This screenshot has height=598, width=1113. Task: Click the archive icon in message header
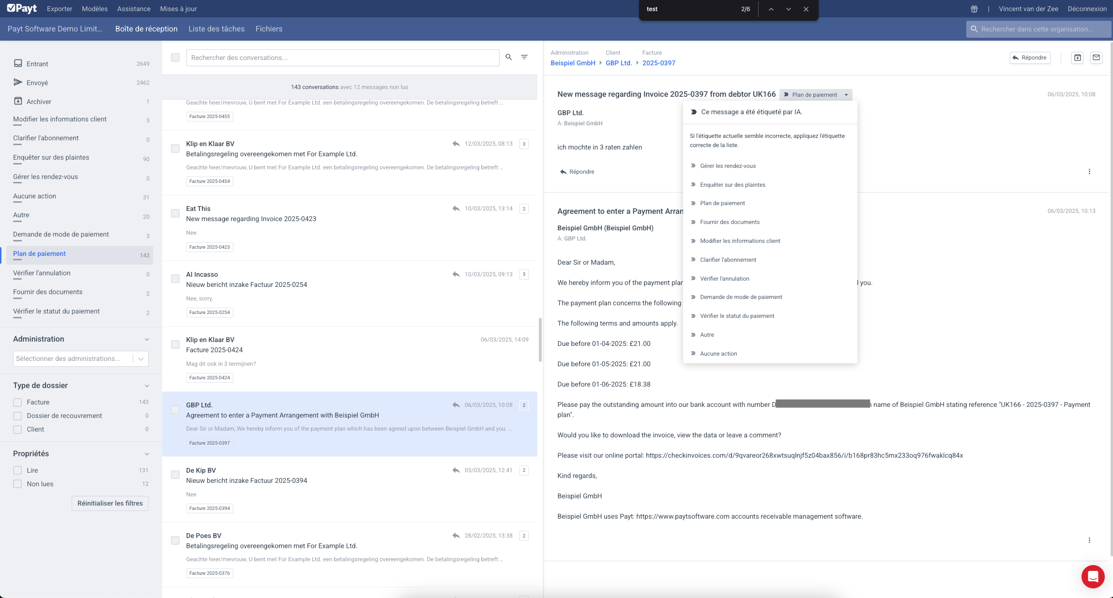(x=1078, y=58)
